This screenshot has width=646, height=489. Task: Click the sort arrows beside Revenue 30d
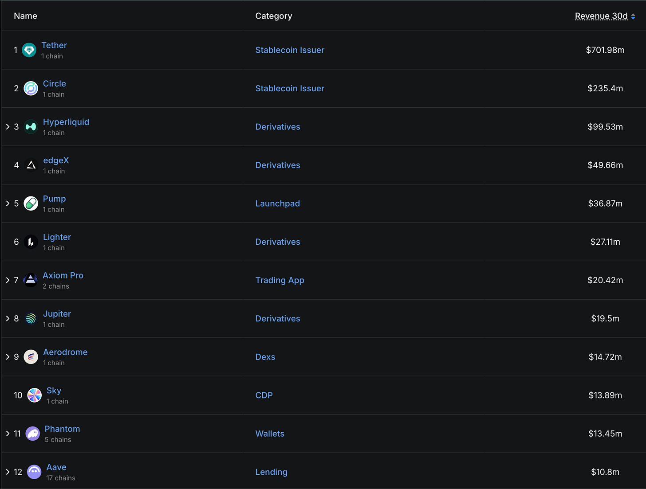(633, 16)
